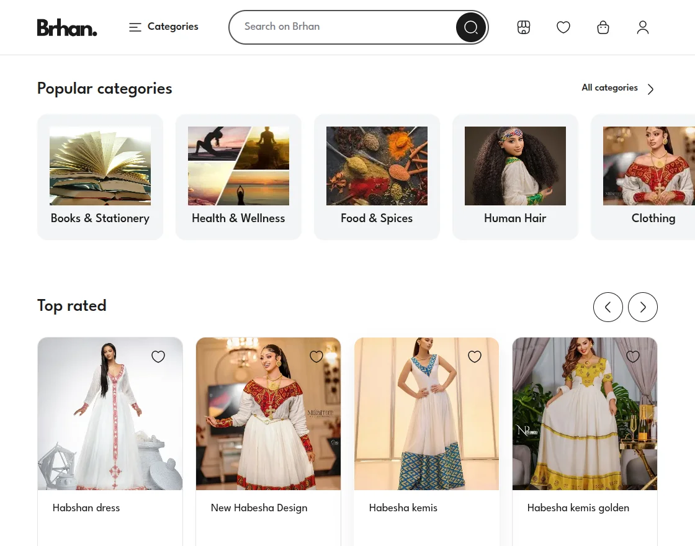
Task: Favorite the Habshan dress with its heart icon
Action: pos(158,357)
